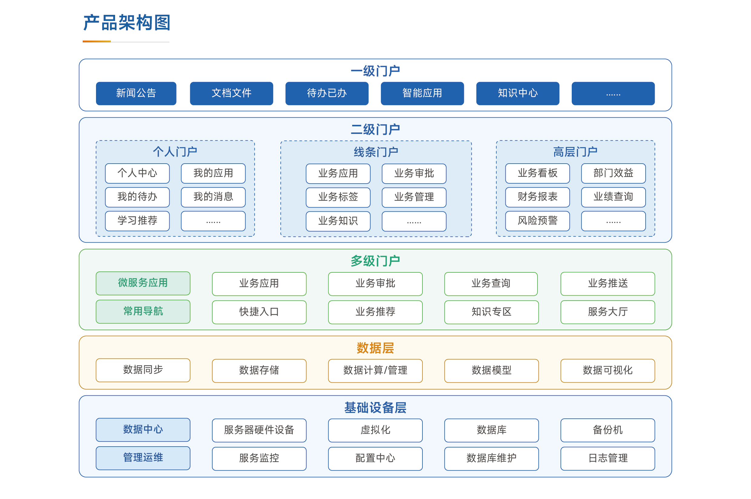Click the 常用导航 green label
751x499 pixels.
[x=143, y=311]
